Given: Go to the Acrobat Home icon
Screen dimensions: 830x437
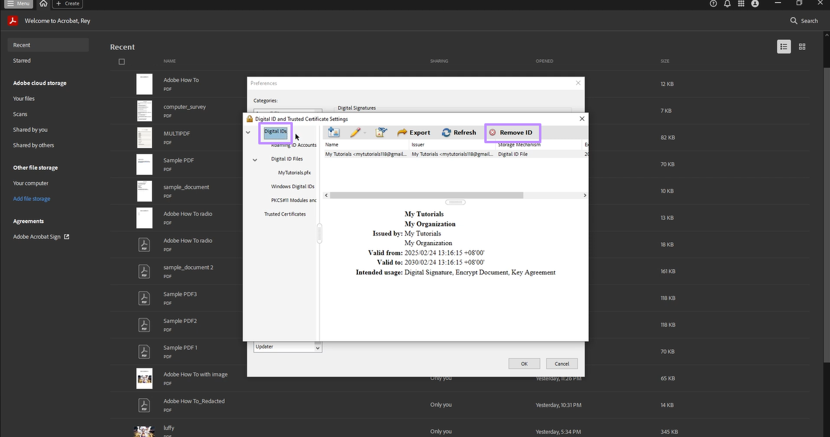Looking at the screenshot, I should point(43,4).
